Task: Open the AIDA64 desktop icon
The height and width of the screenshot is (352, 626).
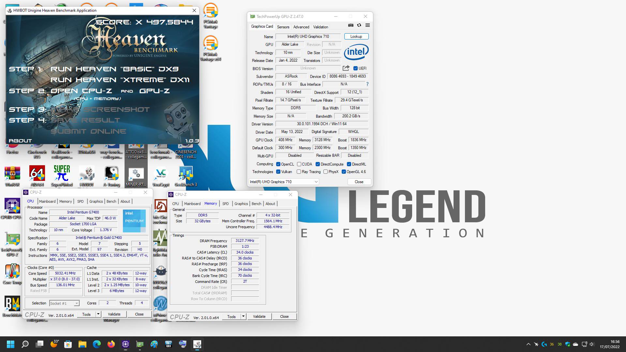Action: tap(37, 176)
